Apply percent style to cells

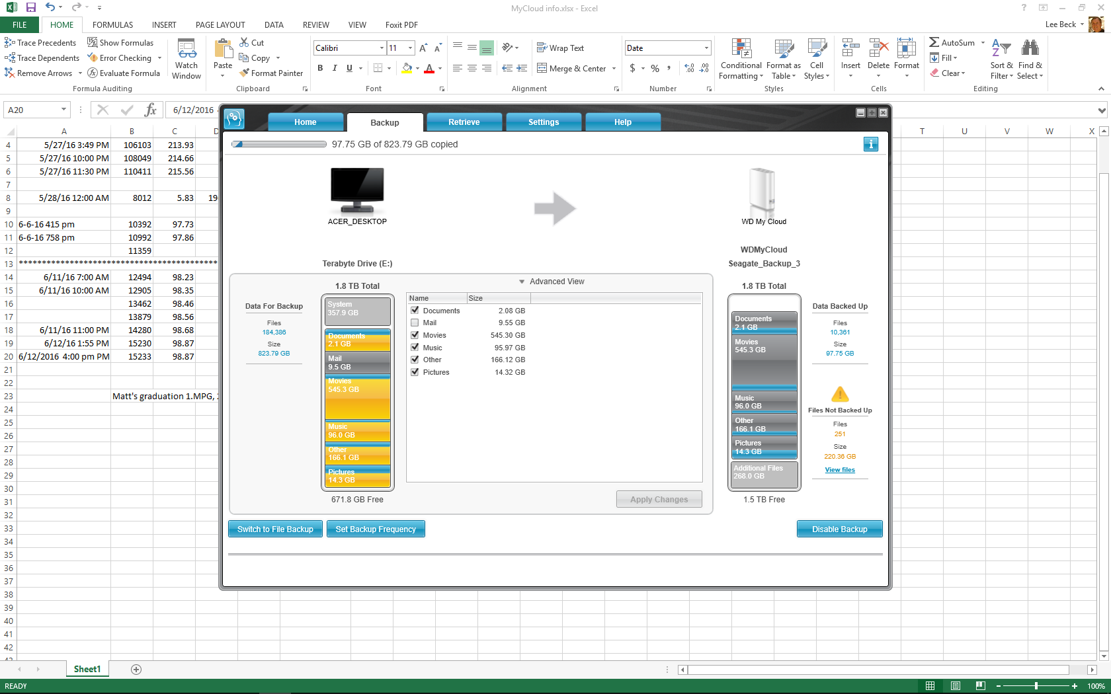[655, 68]
